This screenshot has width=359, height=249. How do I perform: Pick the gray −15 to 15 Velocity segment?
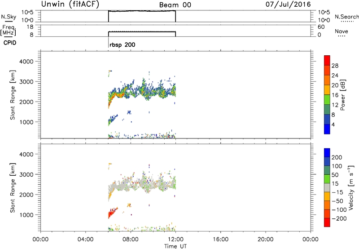327,188
